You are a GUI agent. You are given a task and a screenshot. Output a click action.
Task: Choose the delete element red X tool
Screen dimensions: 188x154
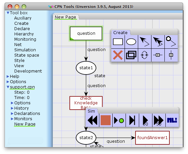[118, 55]
